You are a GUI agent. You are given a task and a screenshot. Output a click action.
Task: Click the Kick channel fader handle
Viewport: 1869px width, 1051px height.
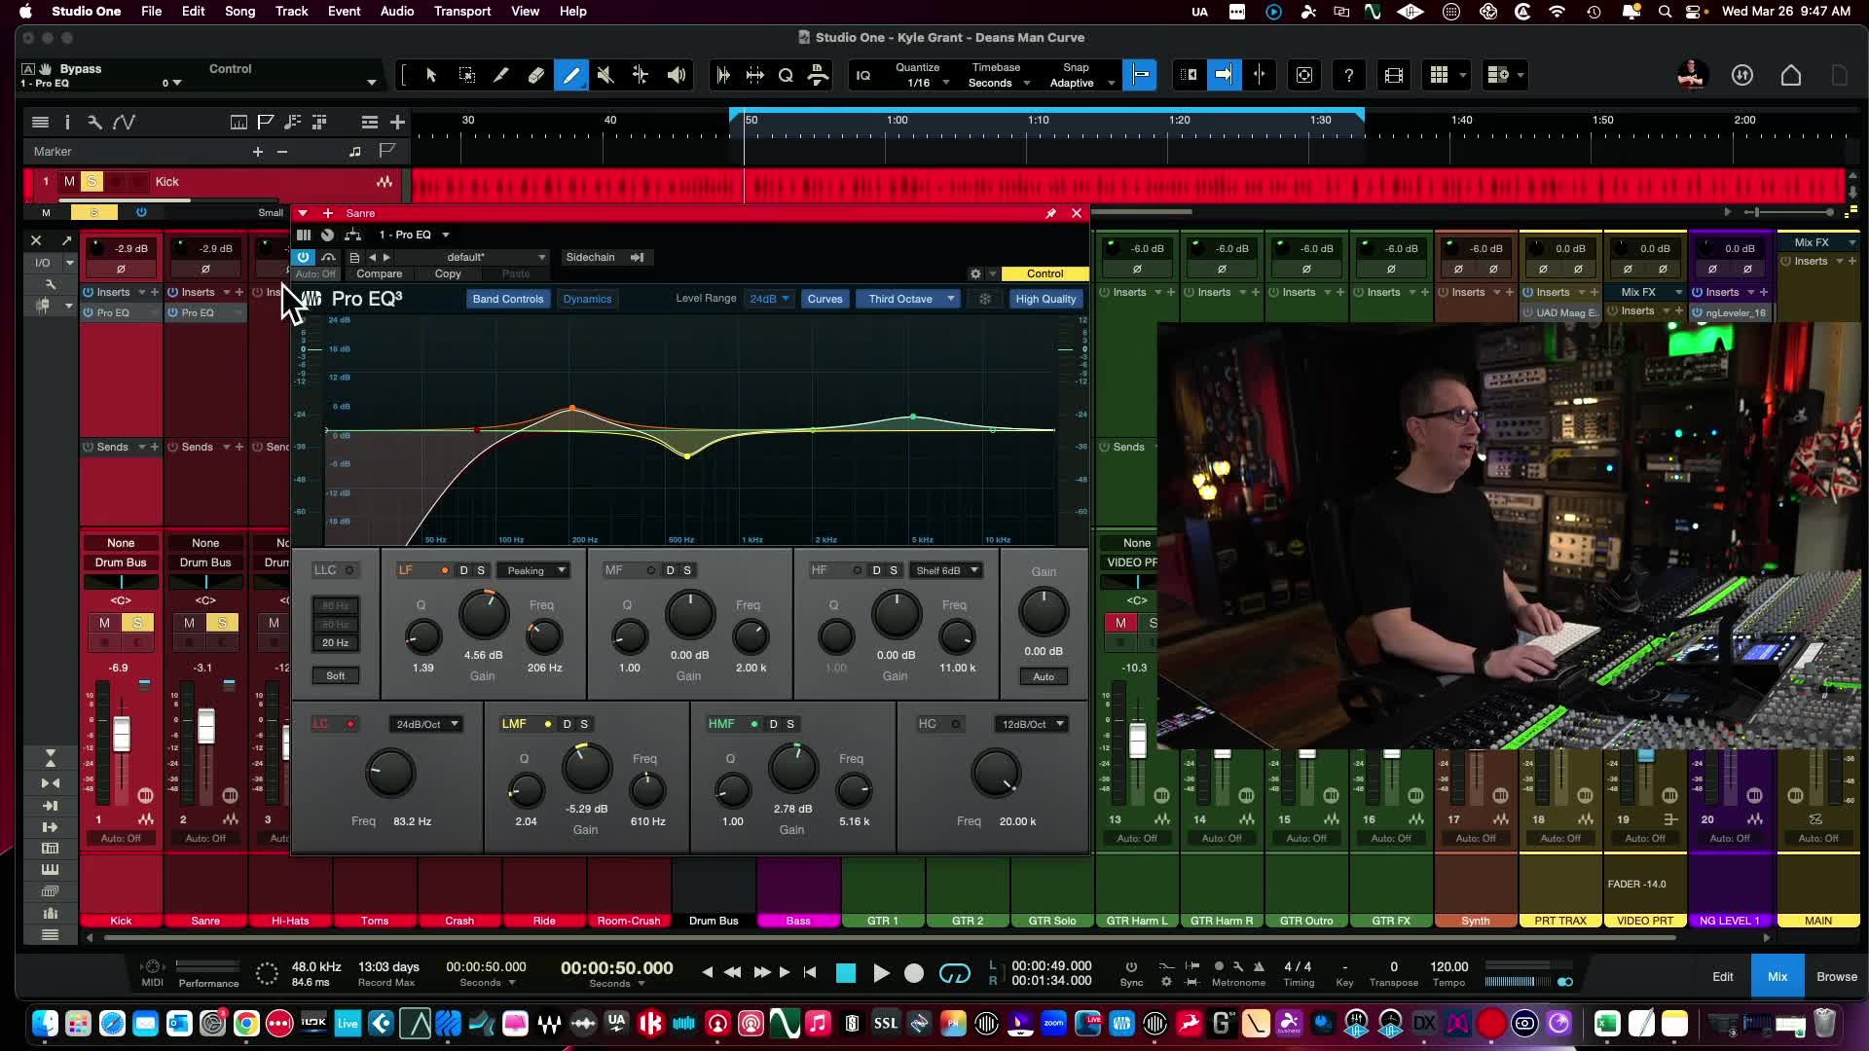click(122, 734)
